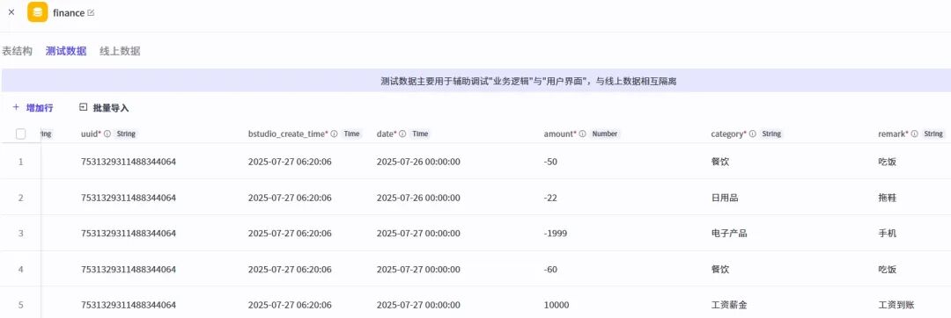
Task: Click the import icon beside 批量导入
Action: tap(84, 108)
